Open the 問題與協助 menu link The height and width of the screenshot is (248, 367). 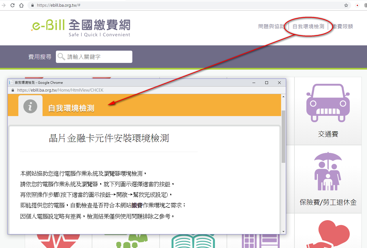click(271, 26)
